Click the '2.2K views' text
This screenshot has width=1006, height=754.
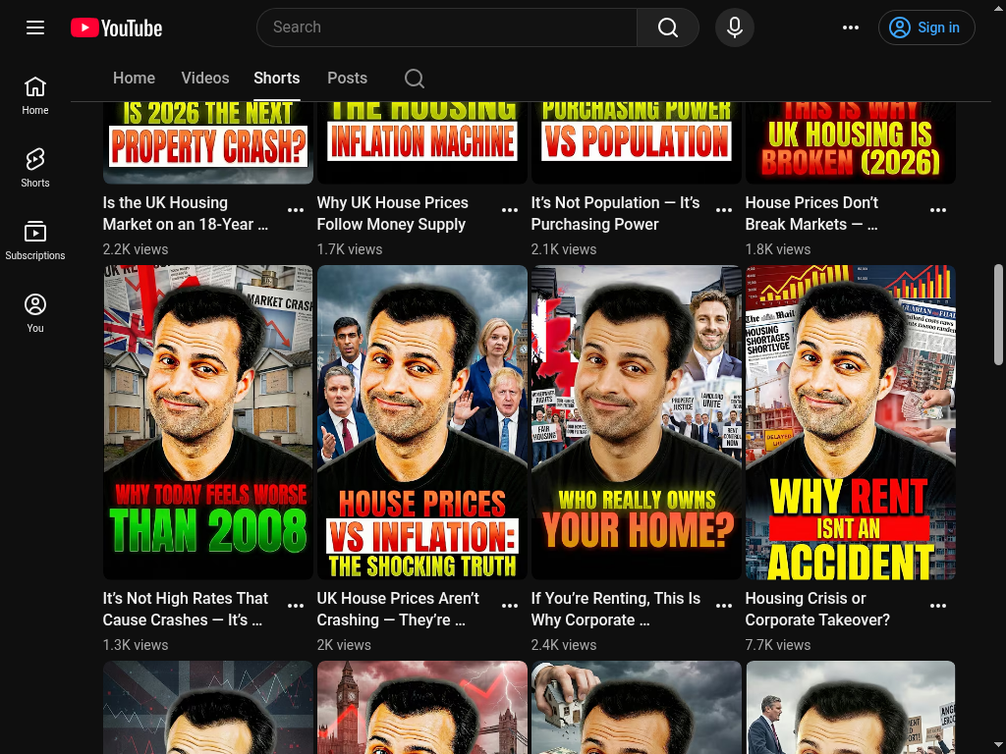click(x=136, y=249)
